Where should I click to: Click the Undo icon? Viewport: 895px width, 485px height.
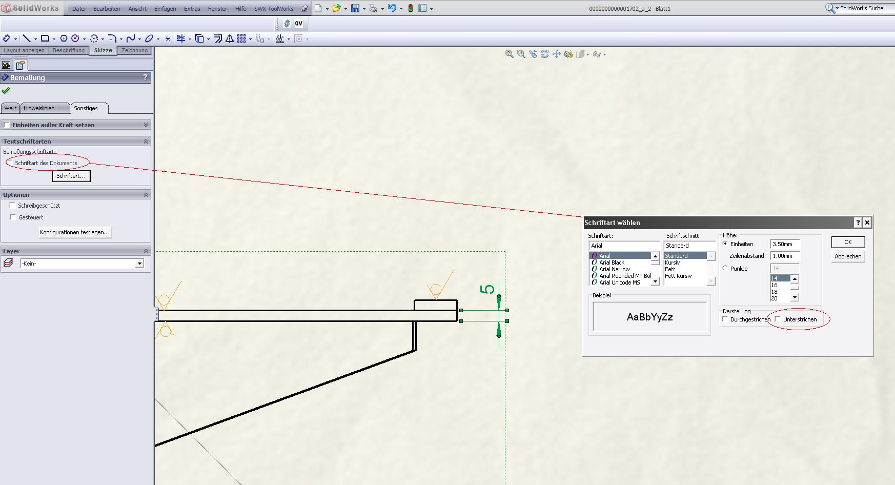(x=392, y=8)
